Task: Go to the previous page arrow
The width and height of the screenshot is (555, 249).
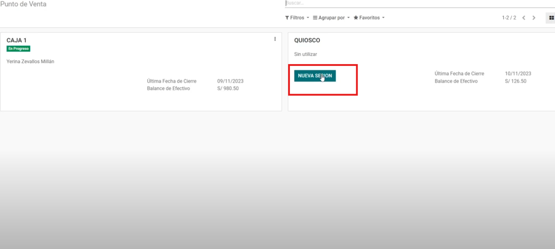Action: [524, 18]
